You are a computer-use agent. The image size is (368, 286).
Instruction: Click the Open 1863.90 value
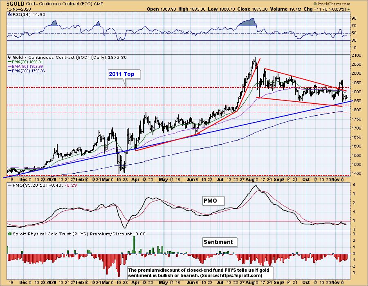point(162,9)
